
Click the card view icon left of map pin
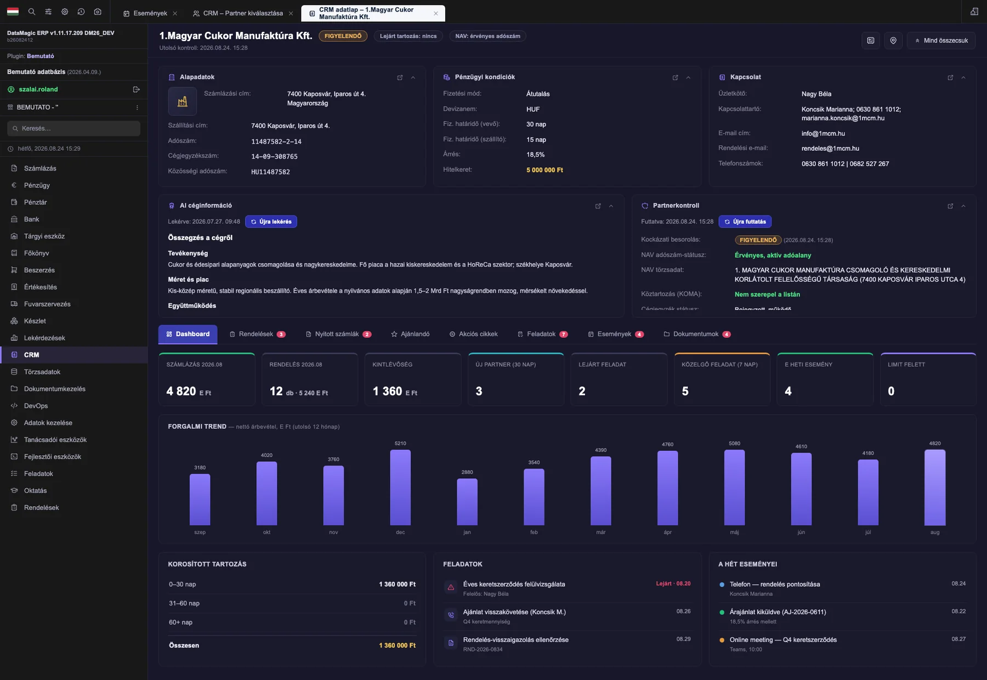coord(871,41)
